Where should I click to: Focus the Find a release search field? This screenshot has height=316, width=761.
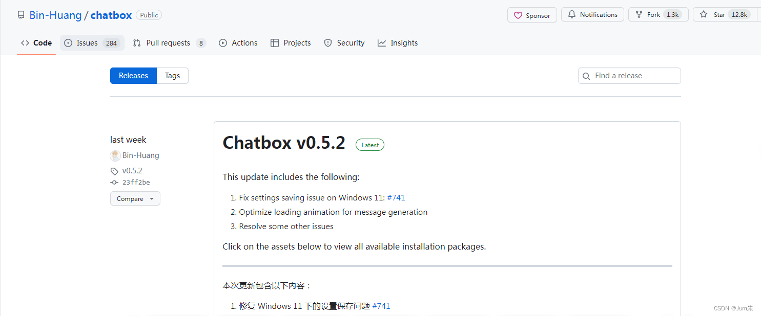[629, 76]
